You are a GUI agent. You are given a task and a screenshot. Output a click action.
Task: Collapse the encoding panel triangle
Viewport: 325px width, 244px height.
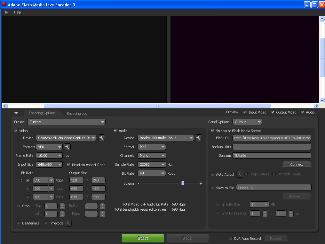coord(16,113)
